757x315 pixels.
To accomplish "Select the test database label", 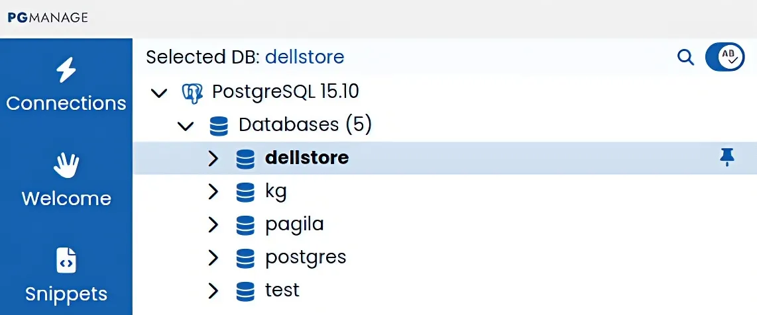I will pyautogui.click(x=282, y=290).
